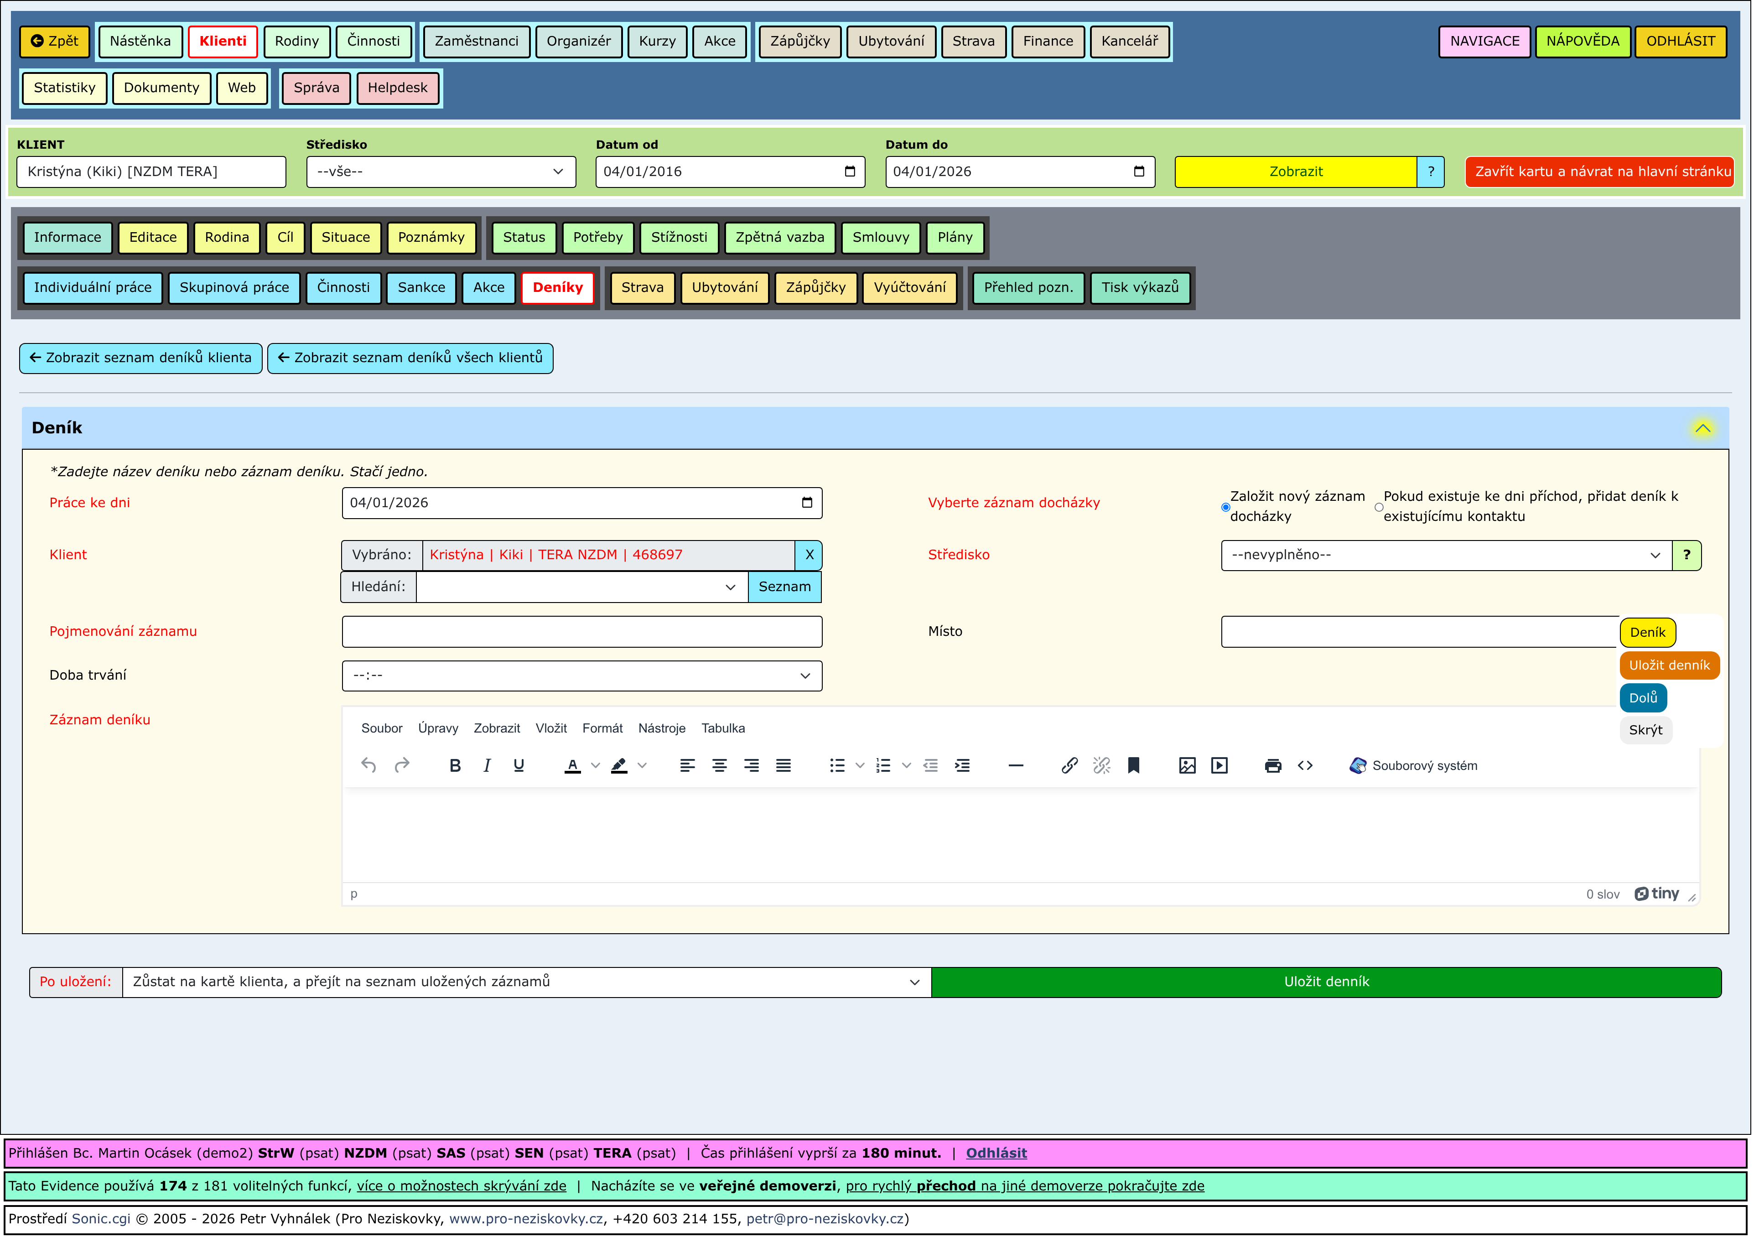
Task: Select 'Pokud existuje ke dni příchod' radio option
Action: pyautogui.click(x=1378, y=508)
